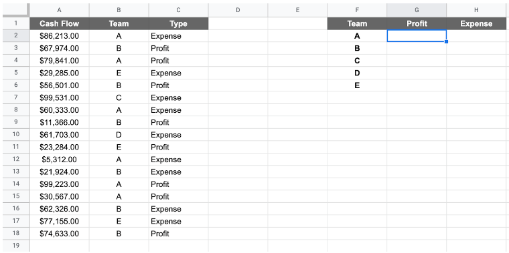
Task: Select row 1 header
Action: pos(16,23)
